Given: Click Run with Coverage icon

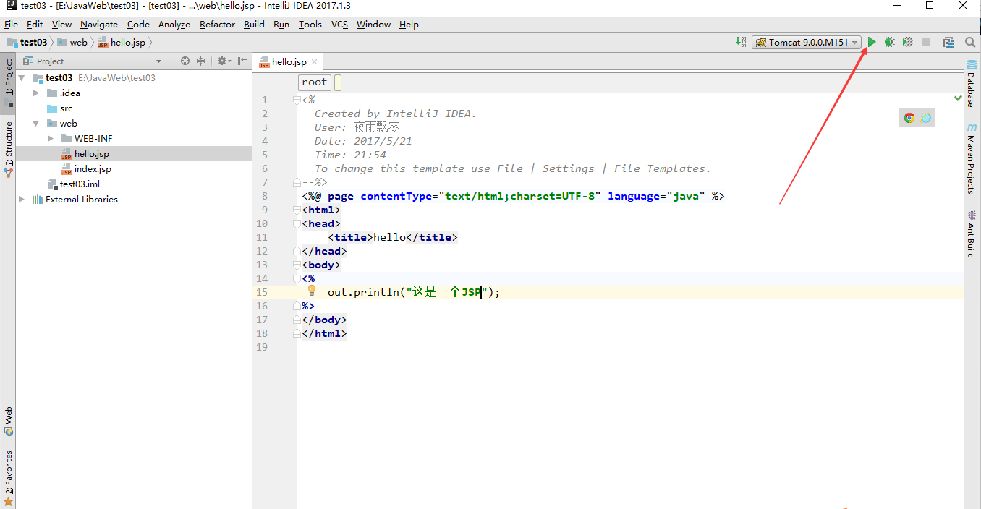Looking at the screenshot, I should [908, 43].
